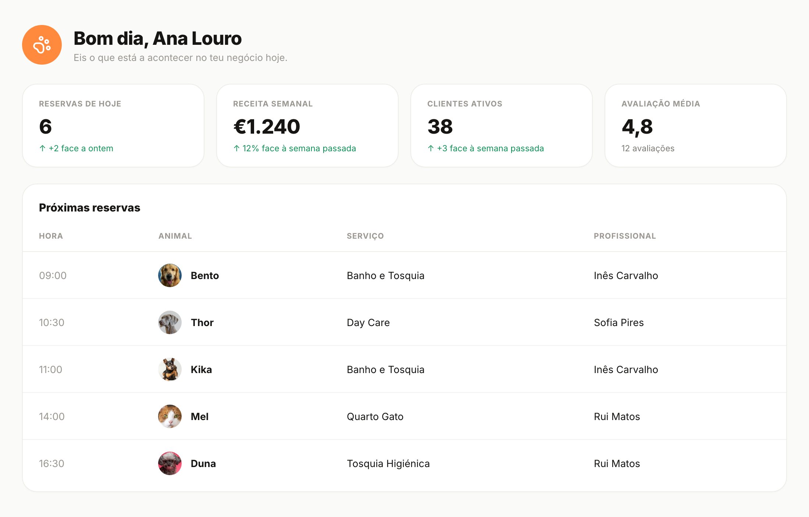Open Bento's dog avatar photo
The width and height of the screenshot is (809, 517).
(170, 275)
